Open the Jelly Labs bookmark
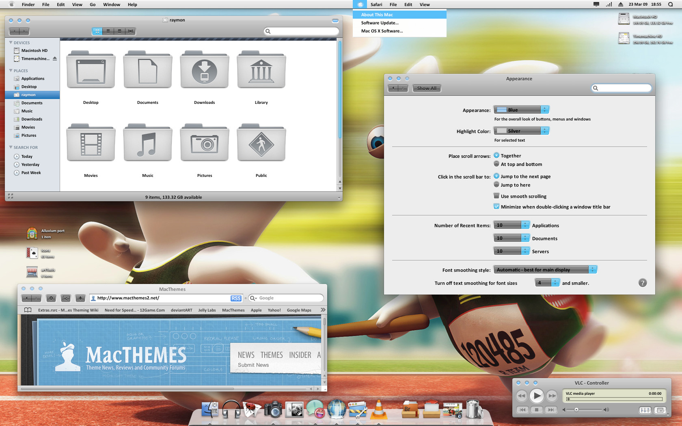This screenshot has width=682, height=426. 207,310
